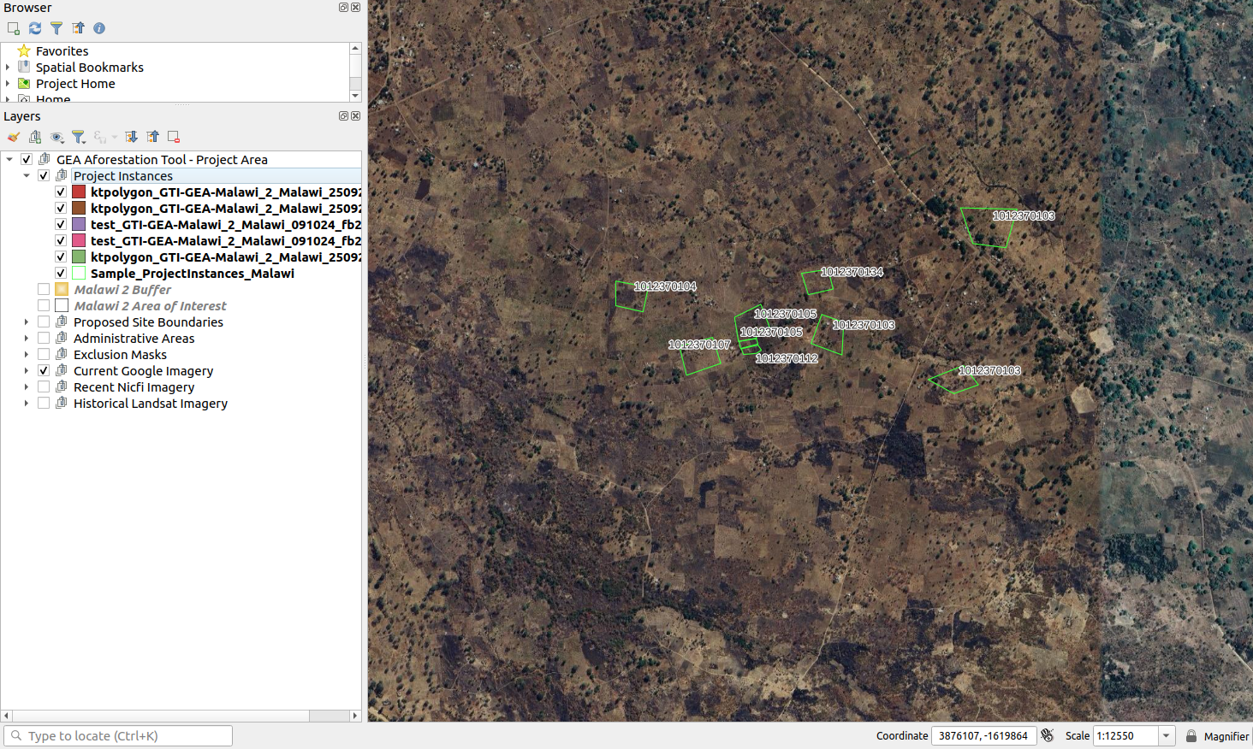Click the purple swatch of test layer
Screen dimensions: 1253x749
click(79, 224)
